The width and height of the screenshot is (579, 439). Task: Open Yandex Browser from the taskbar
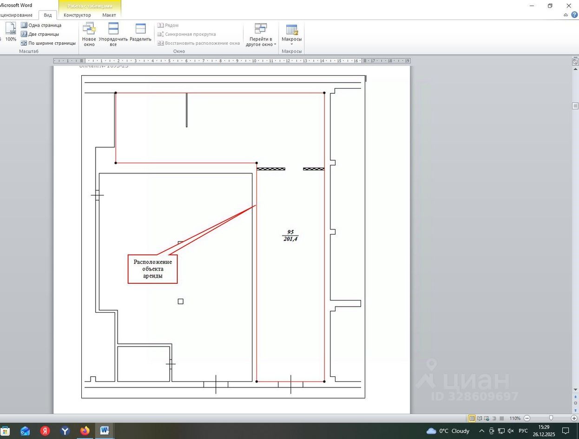(x=65, y=431)
